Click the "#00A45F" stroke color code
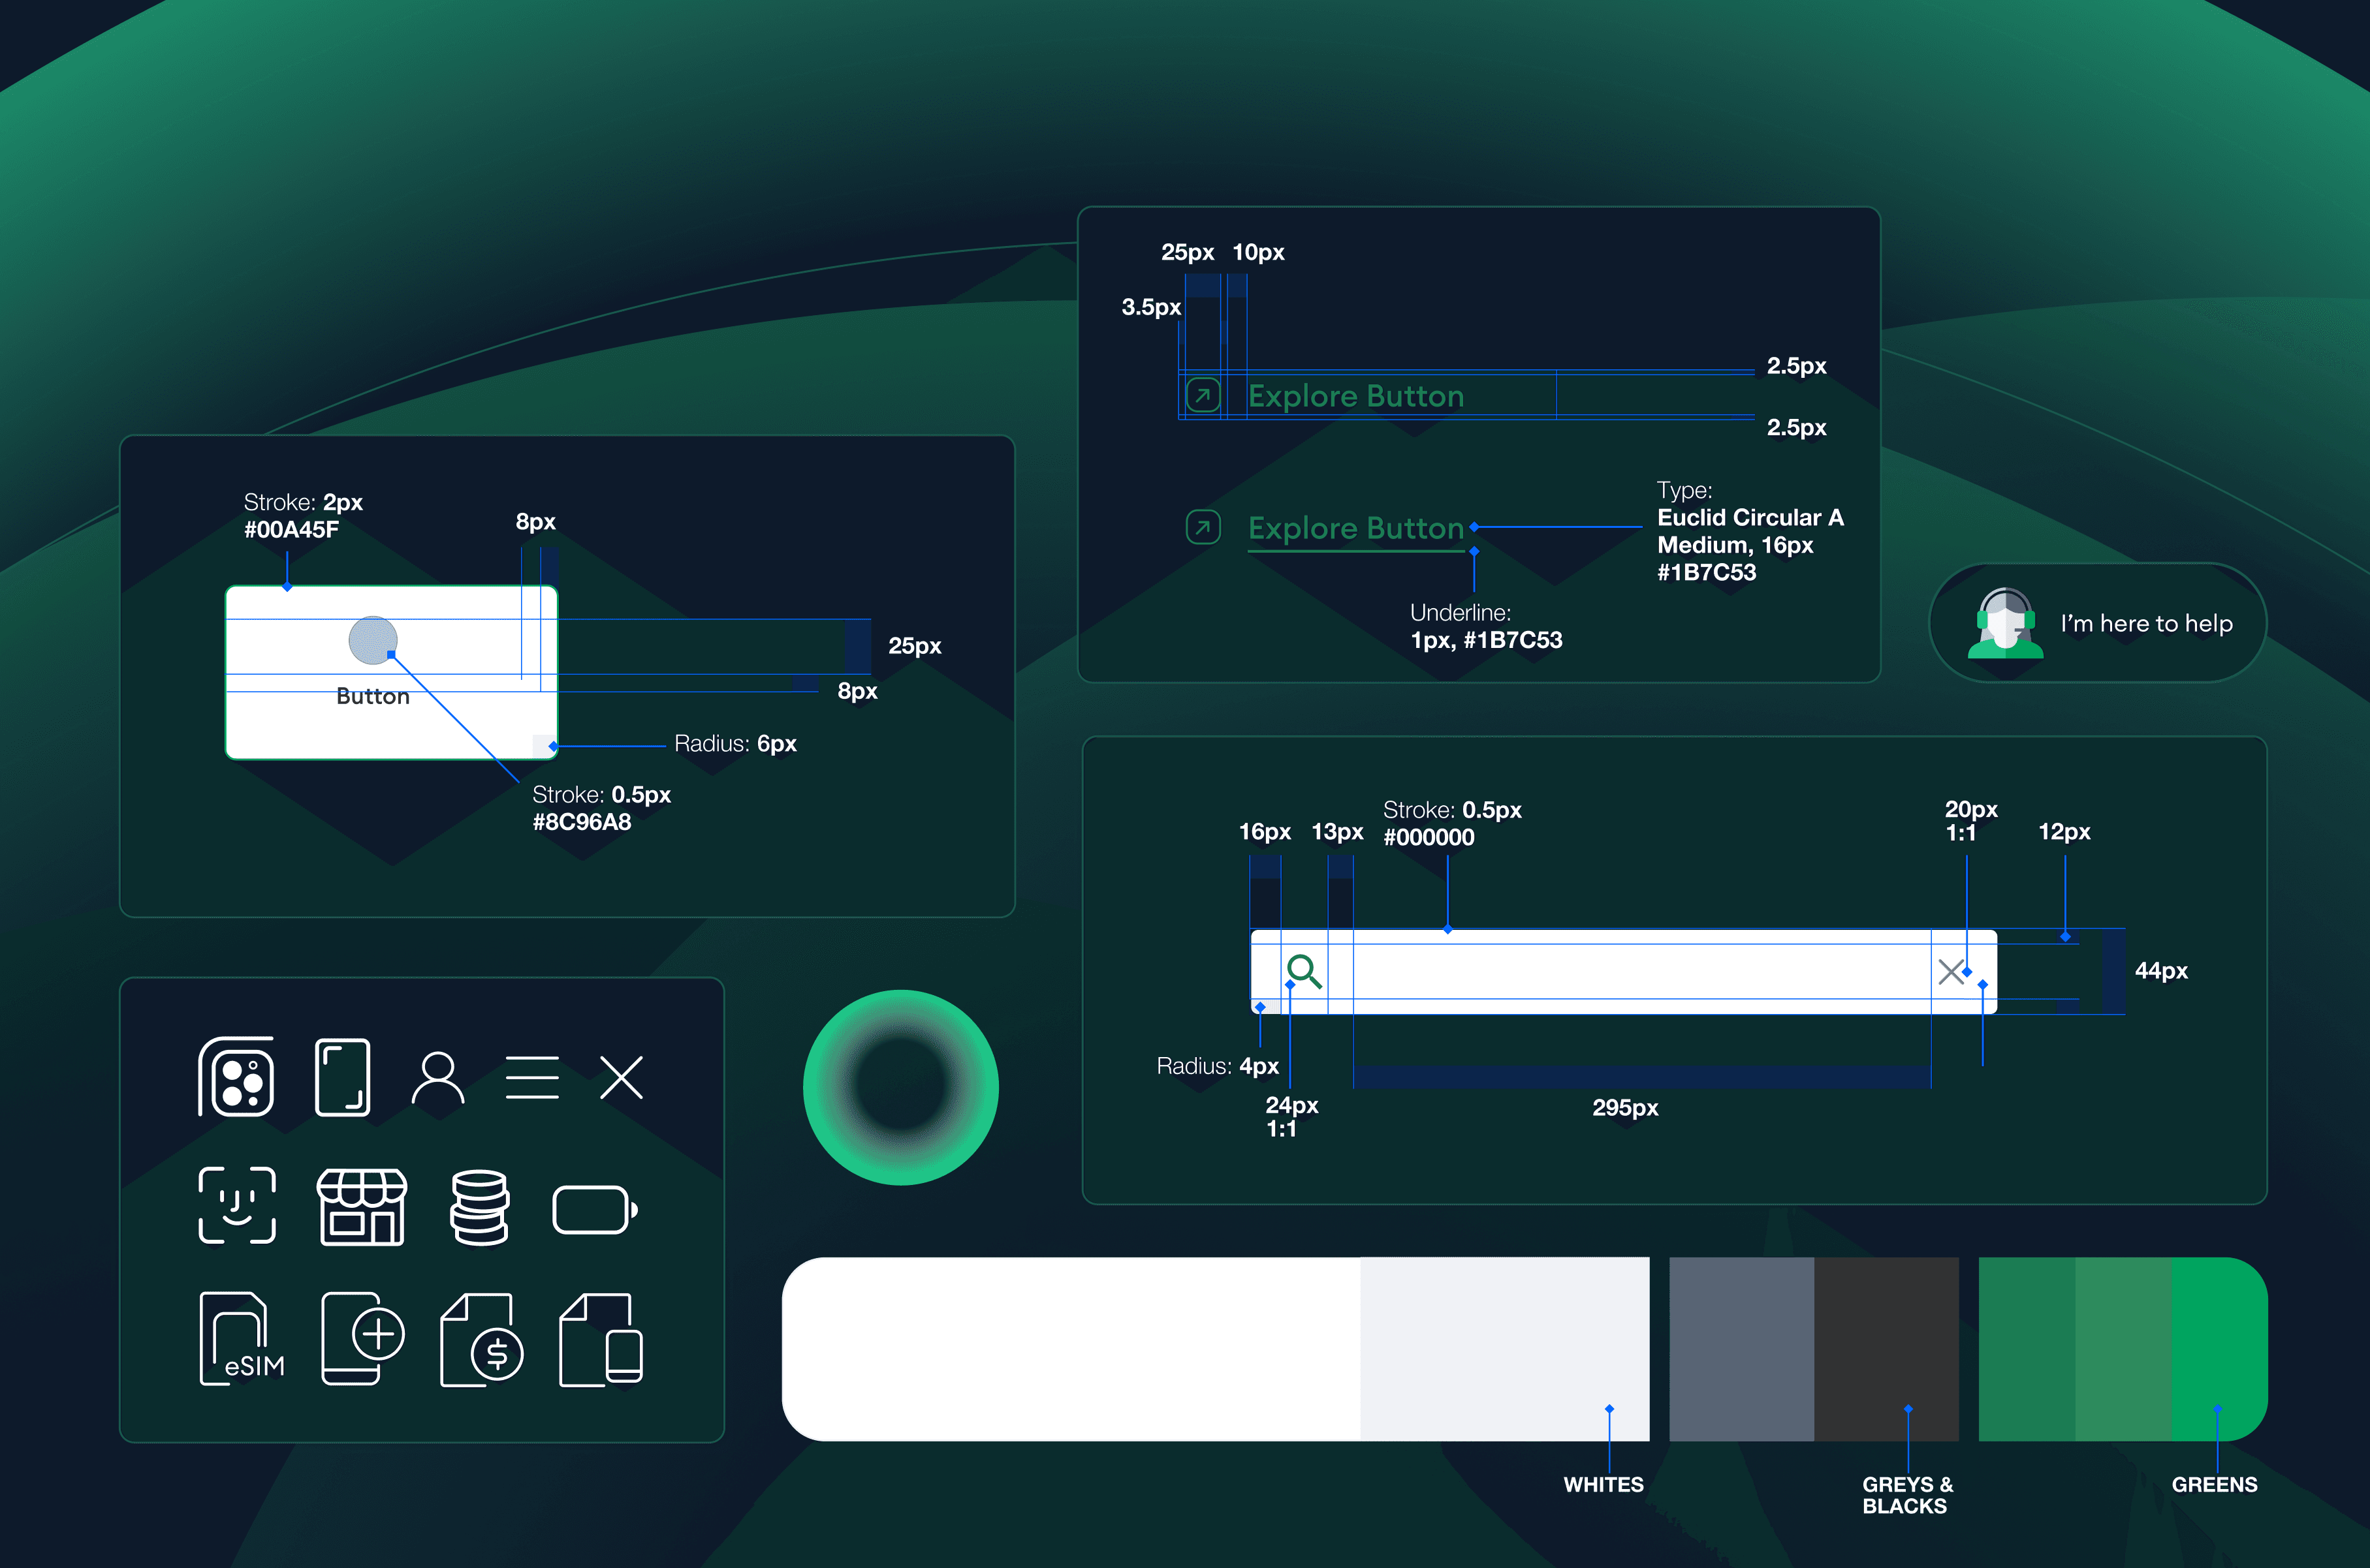 (291, 530)
